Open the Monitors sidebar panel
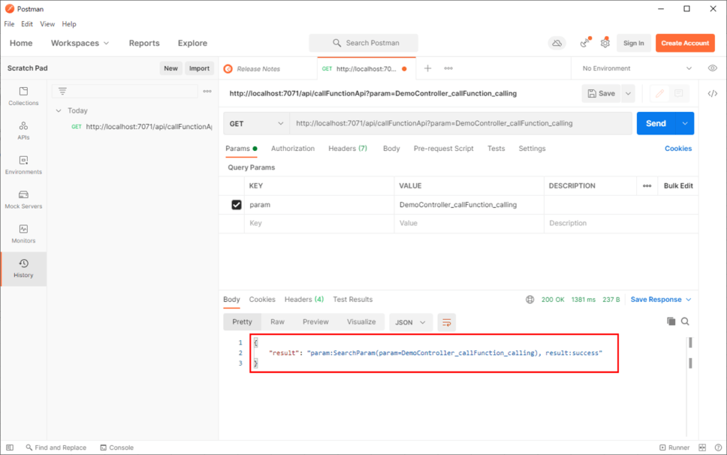727x455 pixels. [x=23, y=235]
